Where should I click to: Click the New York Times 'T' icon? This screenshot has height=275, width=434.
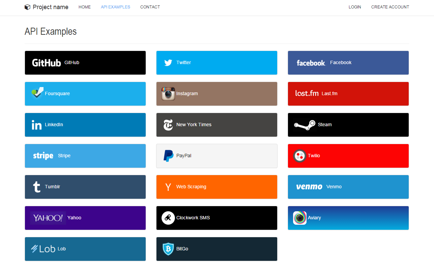168,125
